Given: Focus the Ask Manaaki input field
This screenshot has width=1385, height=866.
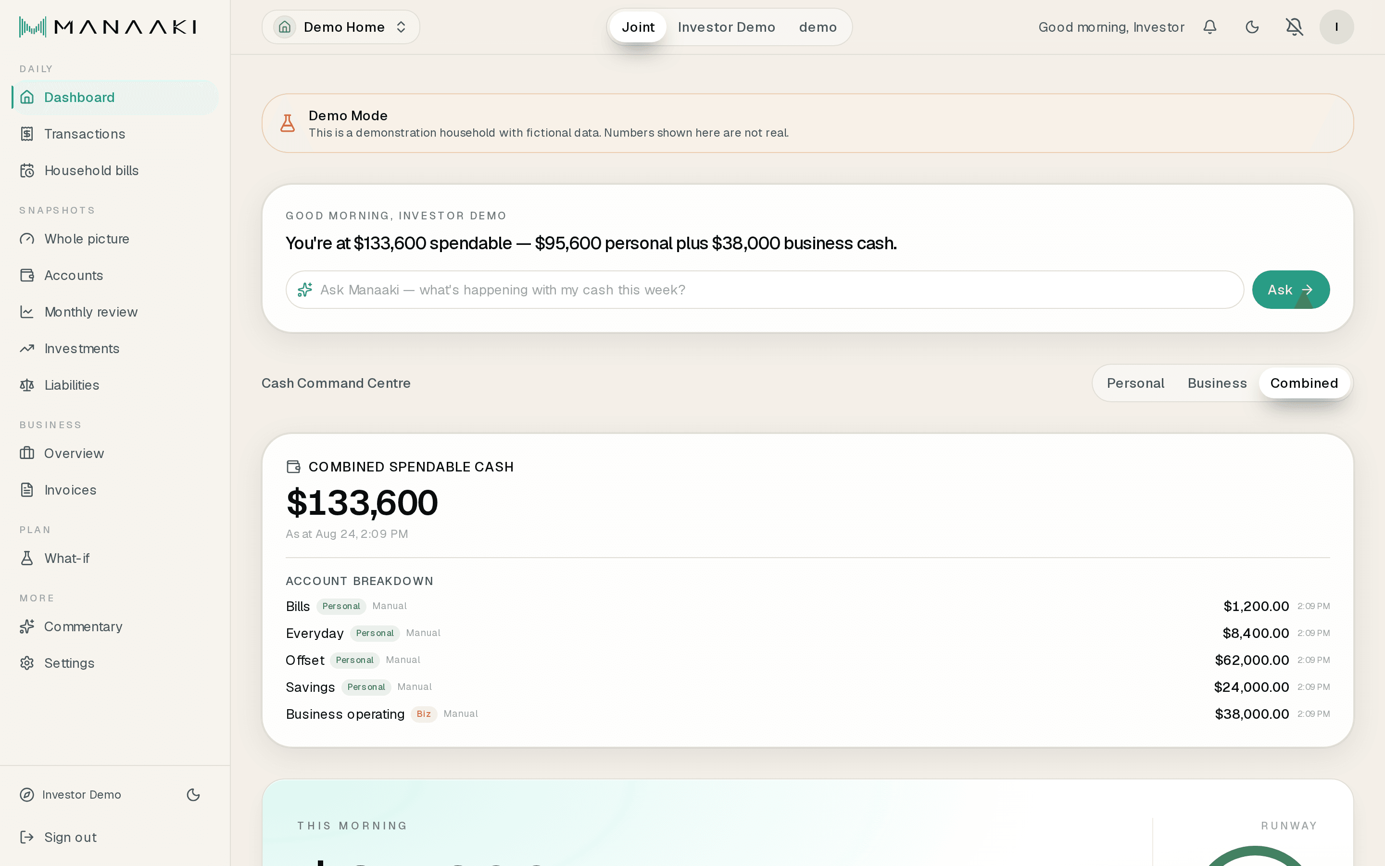Looking at the screenshot, I should pyautogui.click(x=765, y=290).
